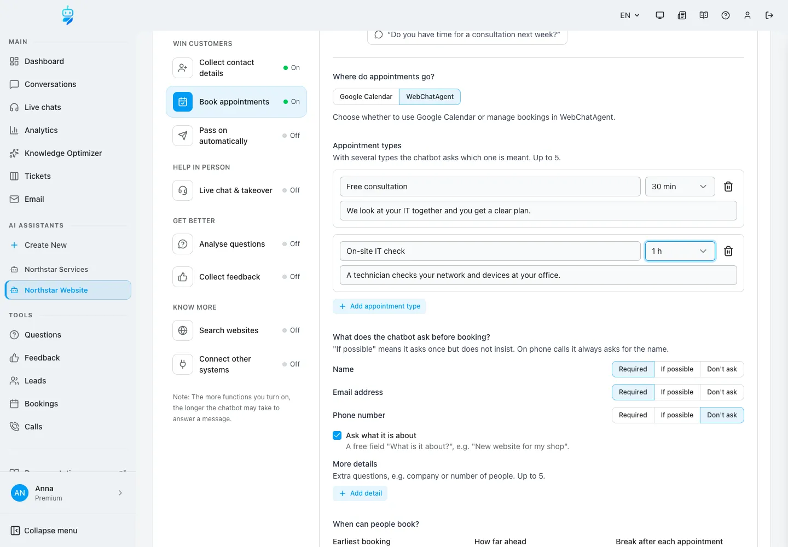
Task: Click the WebChatAgent robot logo
Action: [x=68, y=15]
